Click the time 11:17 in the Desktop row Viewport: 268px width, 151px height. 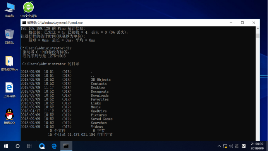point(49,87)
